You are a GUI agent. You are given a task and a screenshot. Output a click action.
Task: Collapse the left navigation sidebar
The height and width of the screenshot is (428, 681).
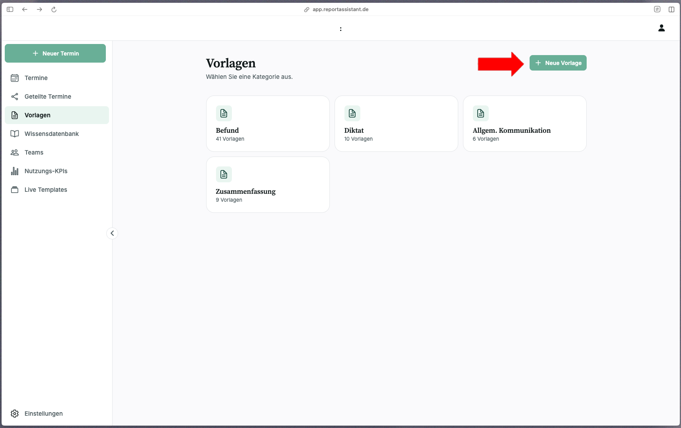(112, 233)
